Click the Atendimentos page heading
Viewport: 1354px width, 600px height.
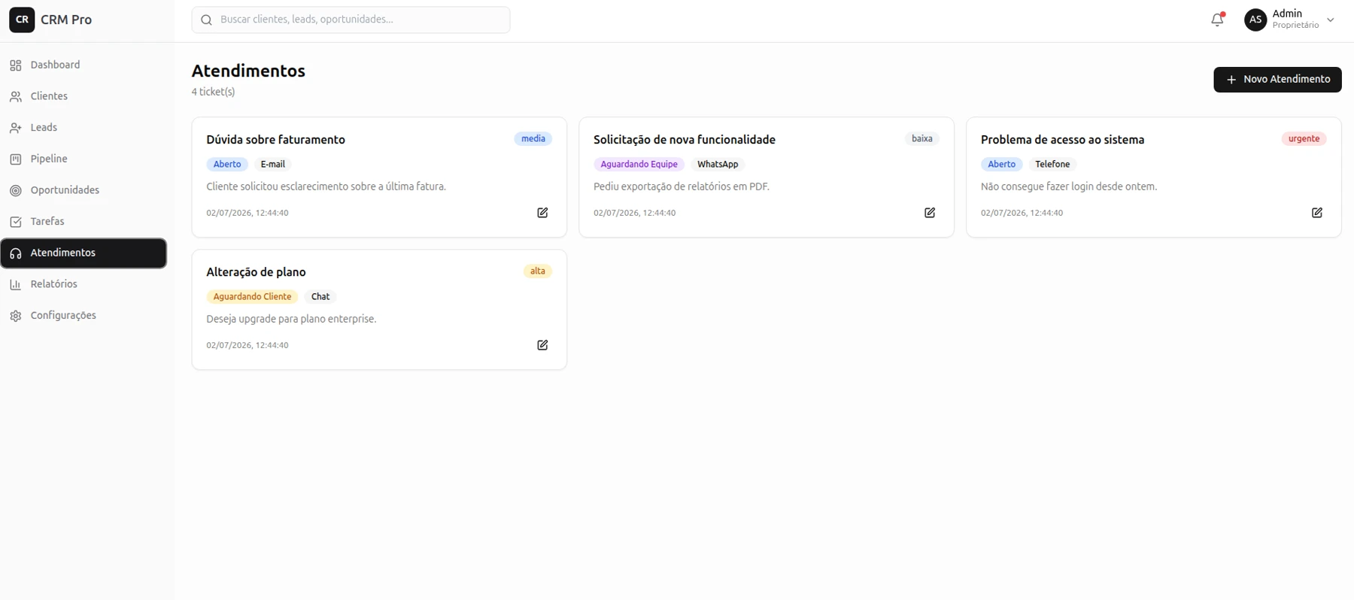click(248, 71)
